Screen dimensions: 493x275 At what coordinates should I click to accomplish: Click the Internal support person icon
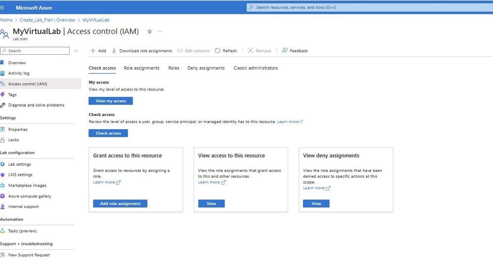click(2, 206)
